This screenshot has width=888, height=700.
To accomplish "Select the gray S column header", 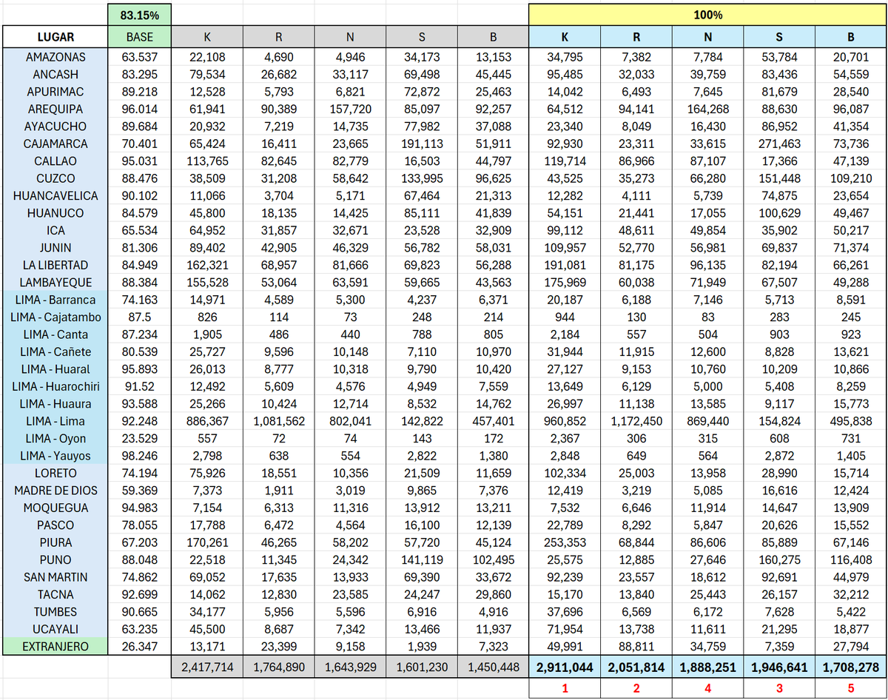I will (422, 36).
